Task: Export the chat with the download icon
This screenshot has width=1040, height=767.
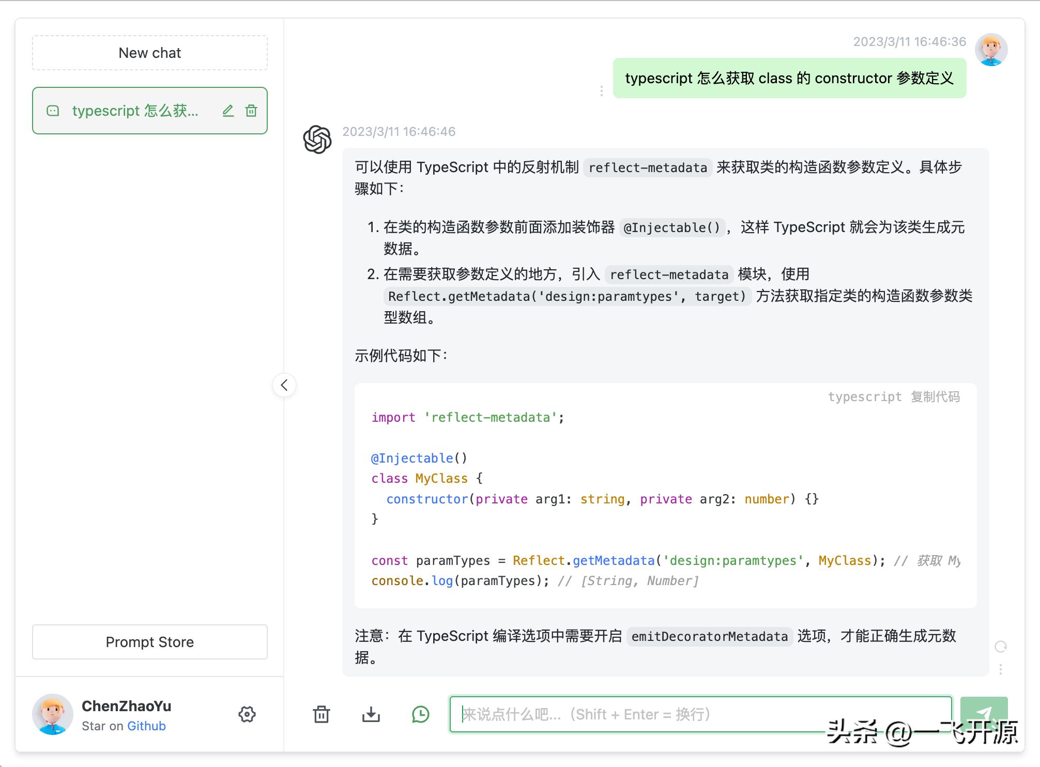Action: click(371, 714)
